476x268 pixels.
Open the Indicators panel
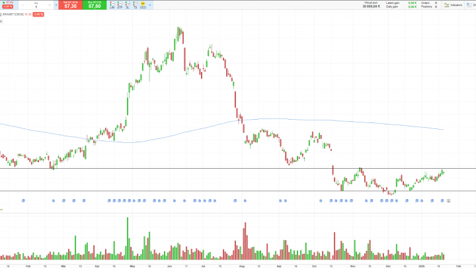453,5
